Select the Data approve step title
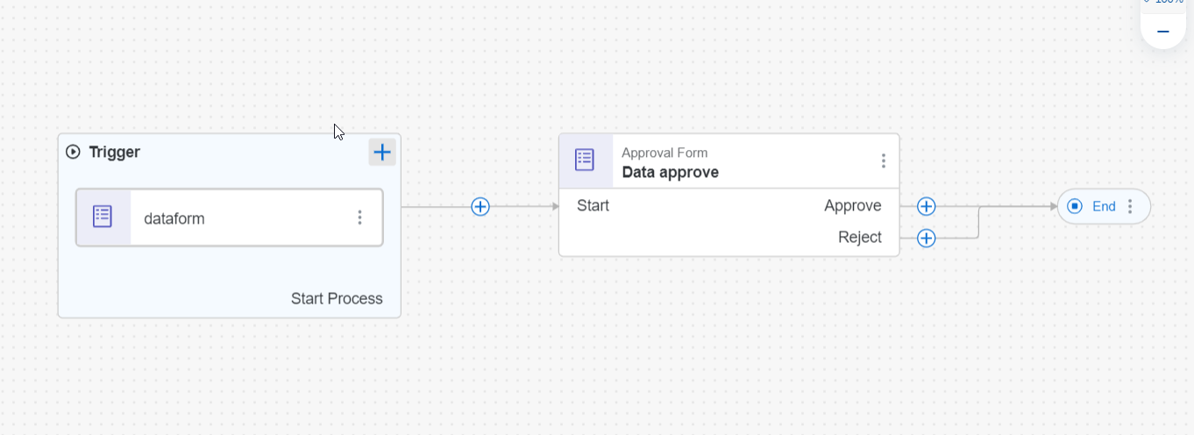This screenshot has width=1194, height=435. coord(671,173)
